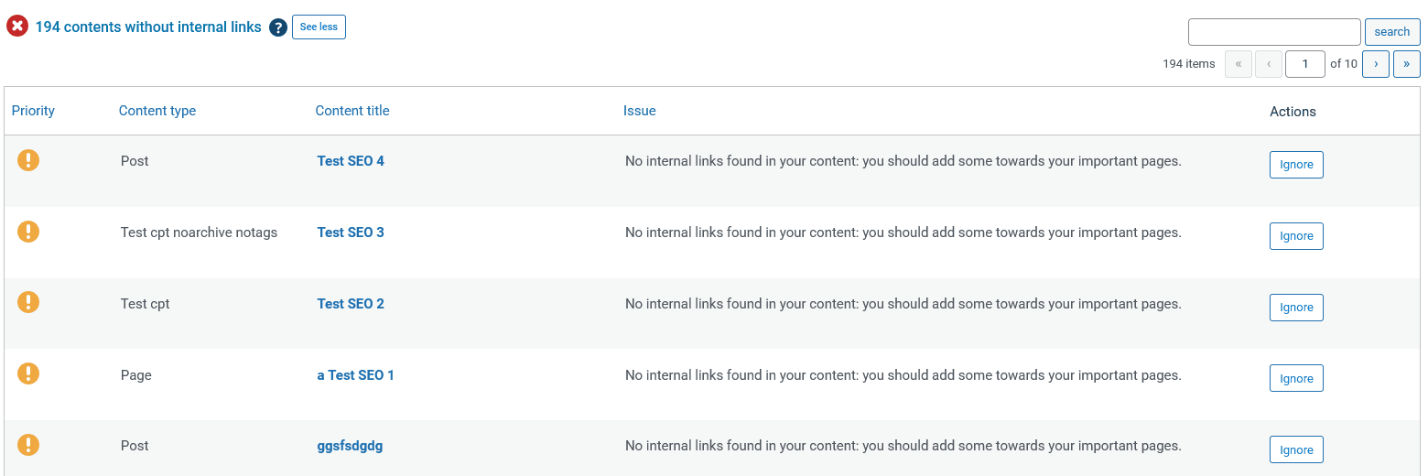Sort table by Content type column
The width and height of the screenshot is (1428, 476).
click(157, 111)
